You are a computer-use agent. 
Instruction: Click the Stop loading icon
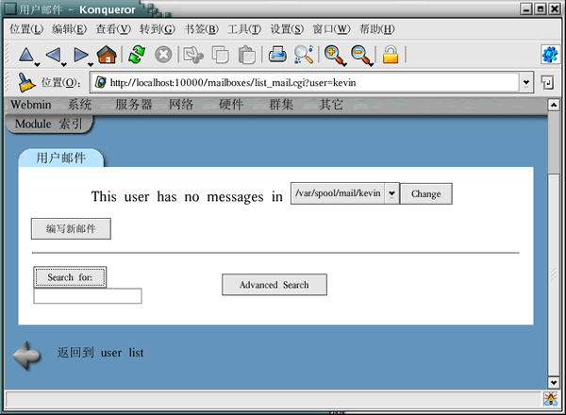pyautogui.click(x=163, y=55)
